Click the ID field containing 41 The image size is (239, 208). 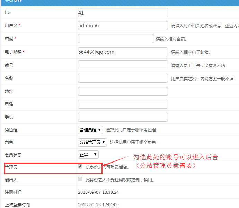123,13
